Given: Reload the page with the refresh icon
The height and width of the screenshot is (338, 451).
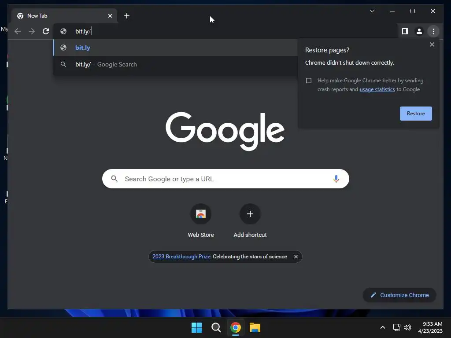Looking at the screenshot, I should point(46,31).
